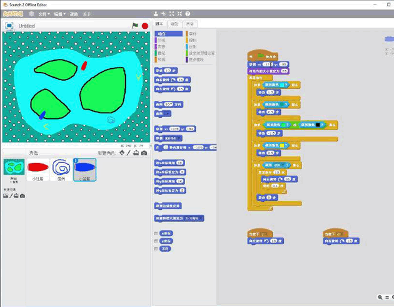The image size is (394, 307).
Task: Select the Looks block category
Action: coord(161,40)
